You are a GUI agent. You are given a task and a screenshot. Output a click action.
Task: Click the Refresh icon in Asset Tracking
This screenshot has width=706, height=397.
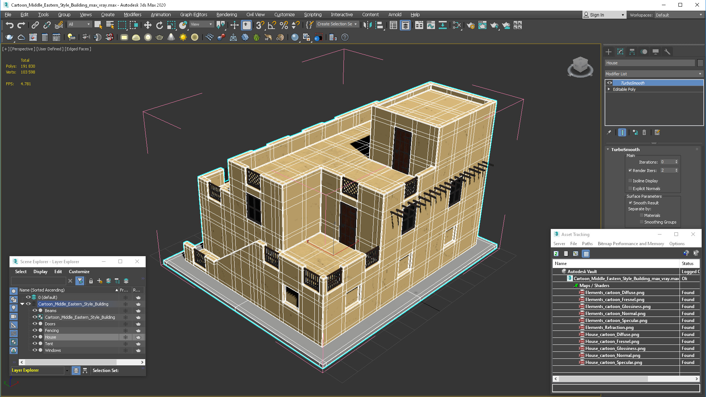coord(556,254)
